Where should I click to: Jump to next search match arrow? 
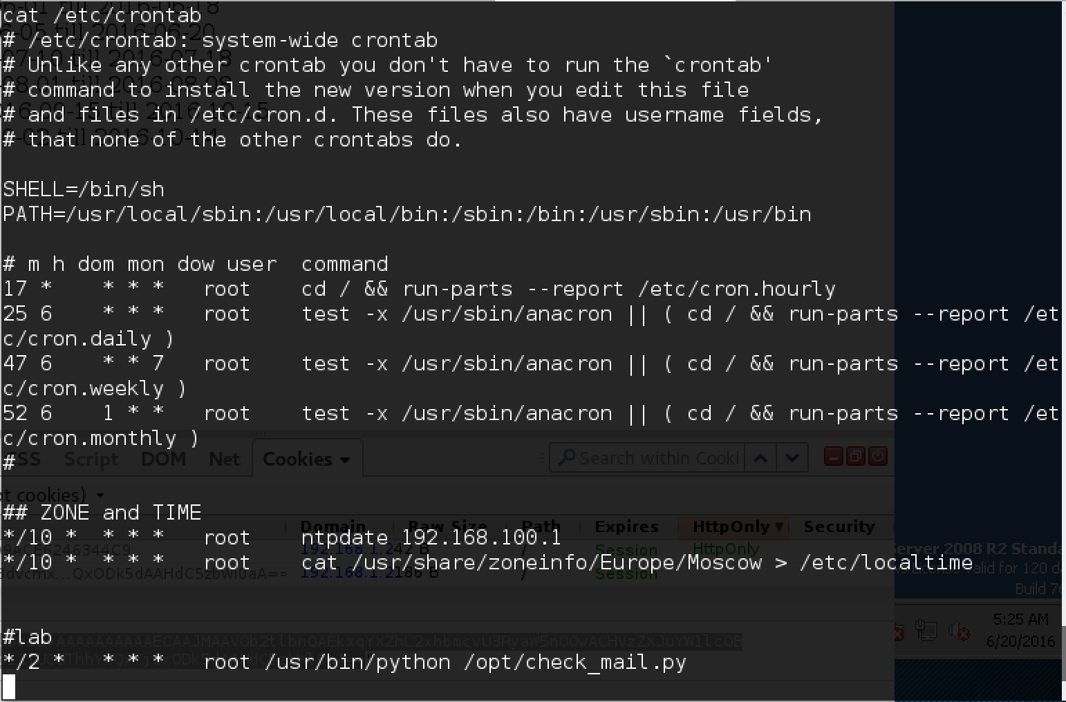(x=792, y=458)
